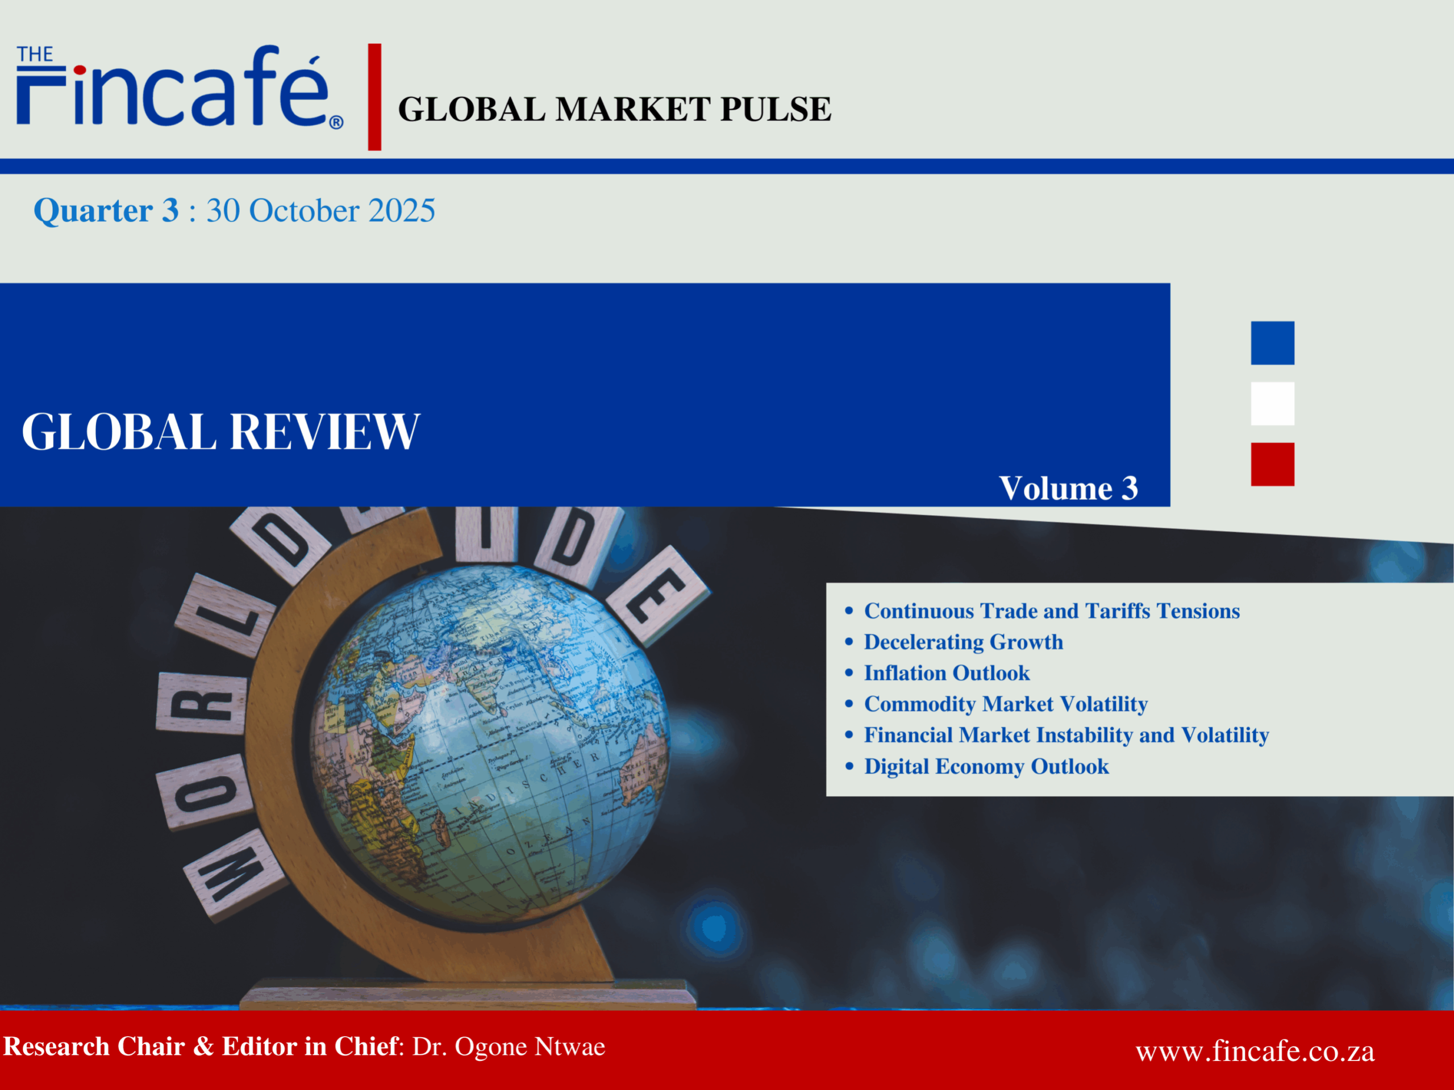The height and width of the screenshot is (1090, 1454).
Task: Select Continuous Trade and Tariffs Tensions item
Action: point(1051,611)
